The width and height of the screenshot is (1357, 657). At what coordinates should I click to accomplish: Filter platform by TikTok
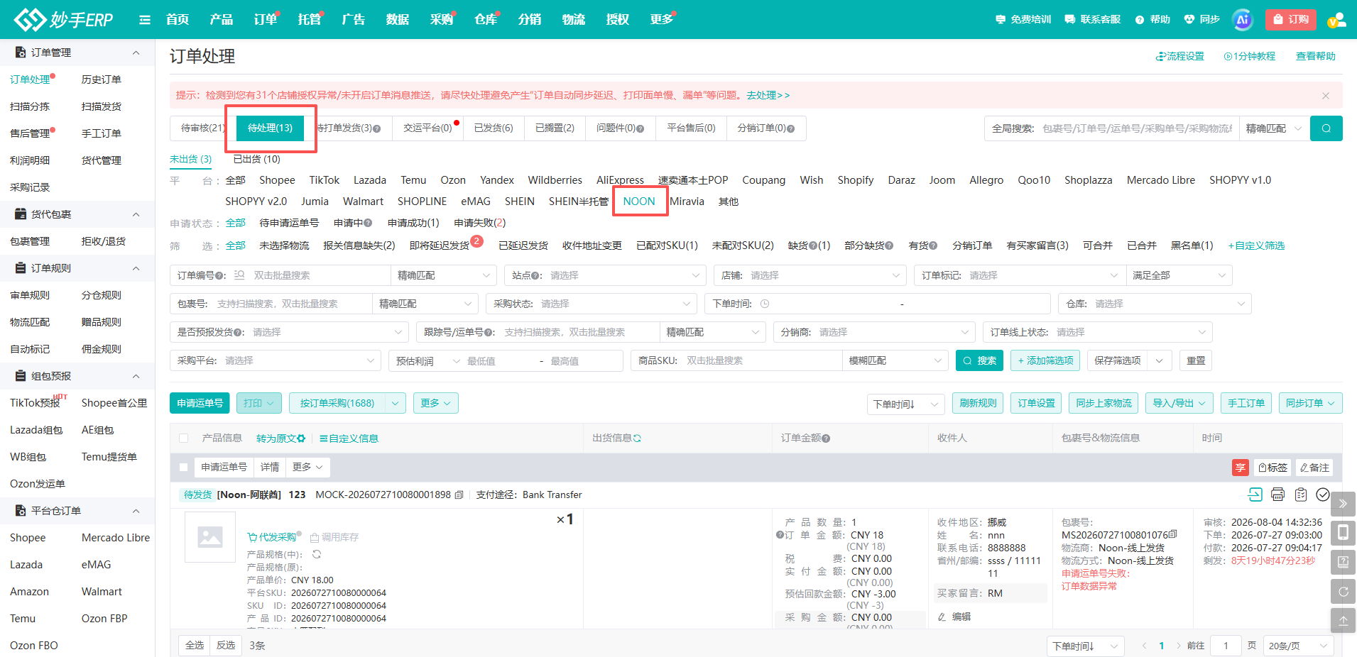[x=325, y=180]
